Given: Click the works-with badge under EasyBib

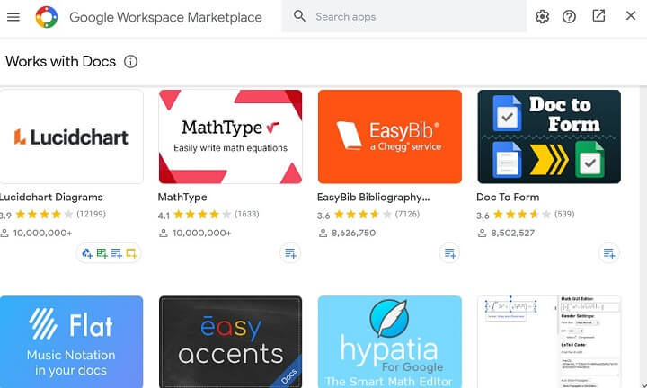Looking at the screenshot, I should click(x=449, y=253).
